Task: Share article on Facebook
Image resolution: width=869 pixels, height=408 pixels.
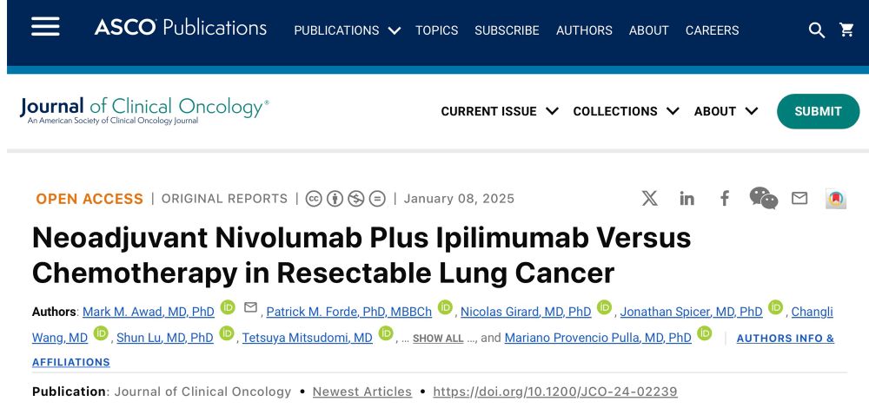Action: [x=725, y=198]
